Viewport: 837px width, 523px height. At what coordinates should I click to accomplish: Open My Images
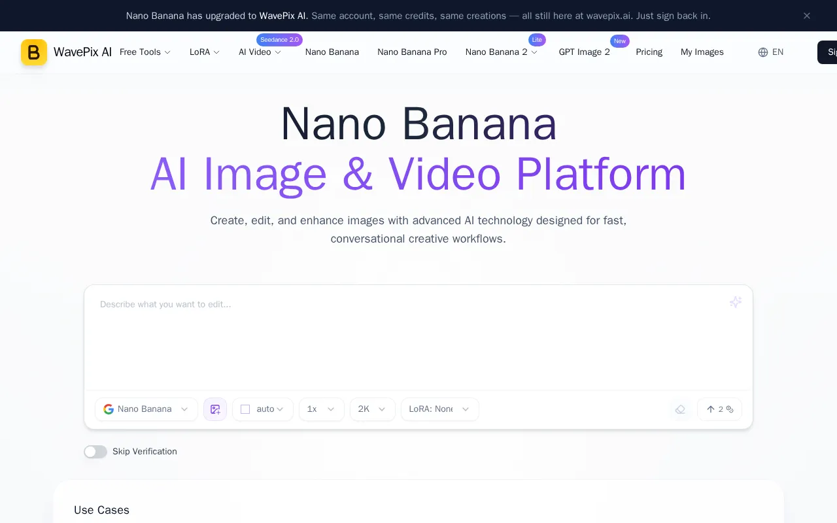pyautogui.click(x=702, y=52)
